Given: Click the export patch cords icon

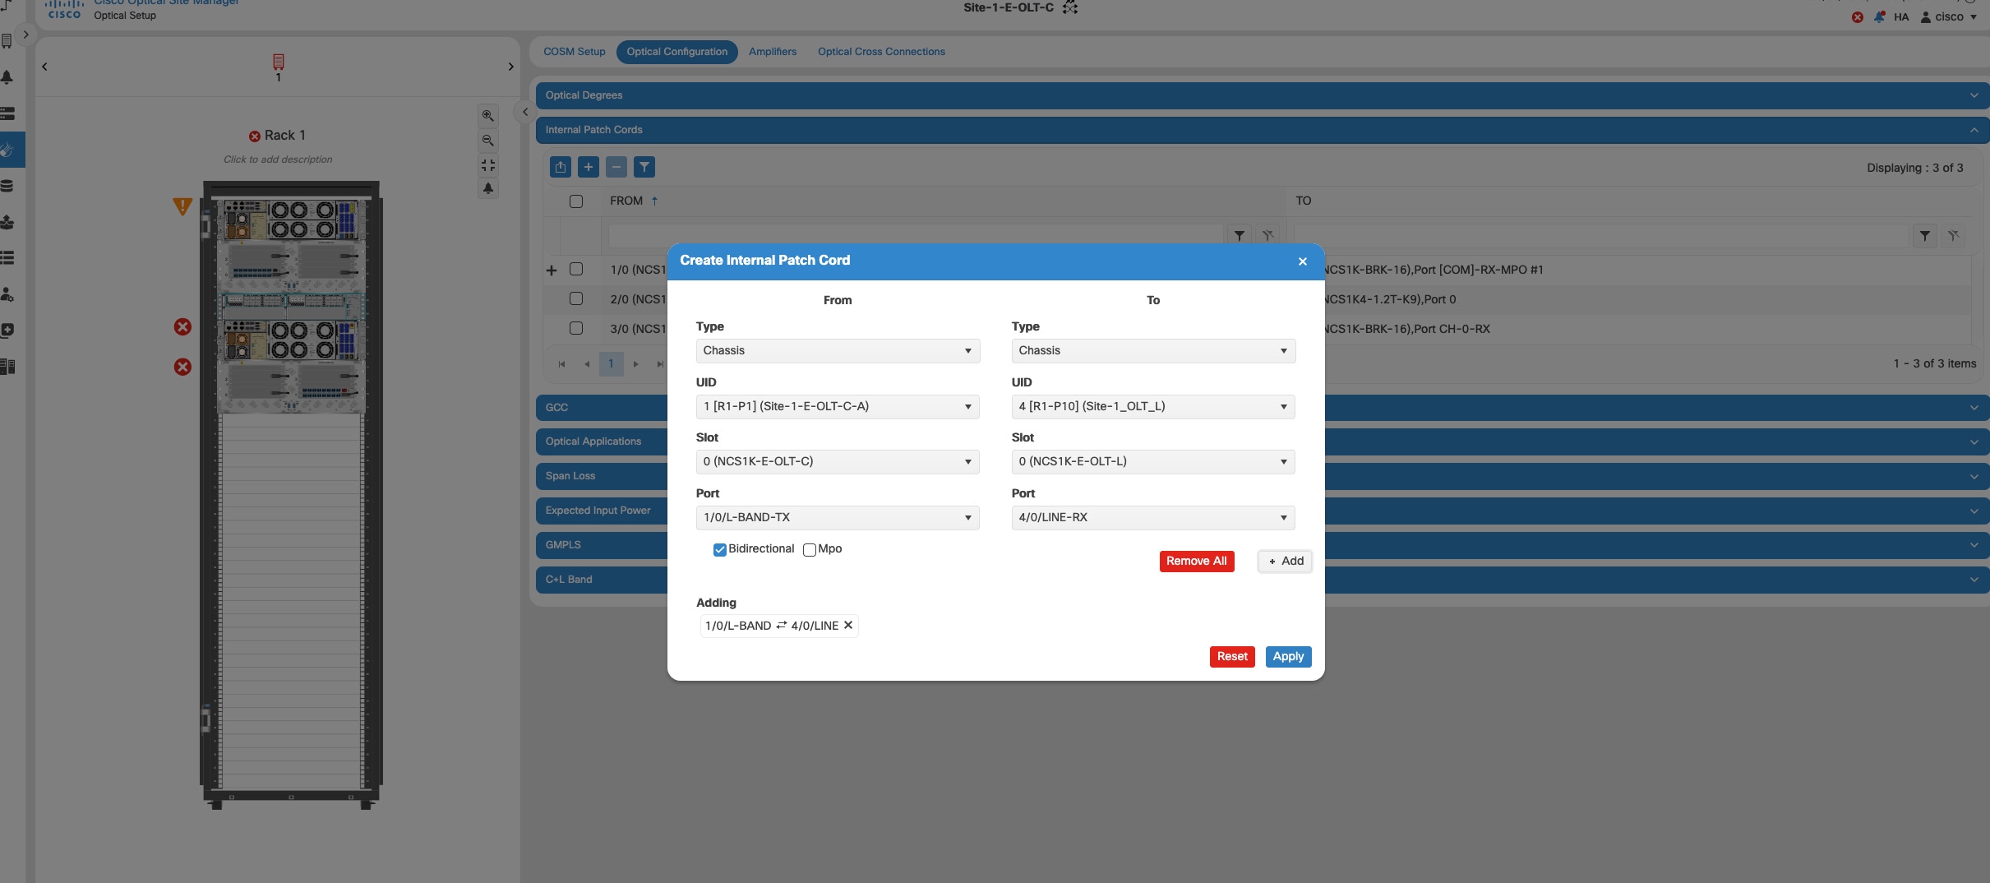Looking at the screenshot, I should click(x=561, y=168).
